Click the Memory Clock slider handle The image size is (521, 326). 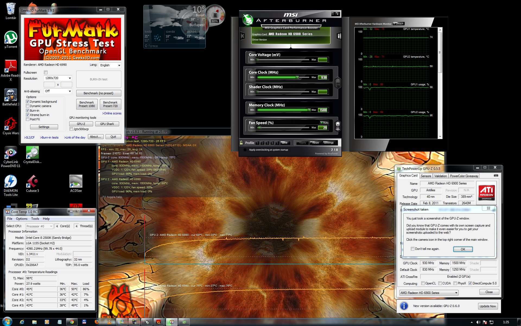coord(309,110)
